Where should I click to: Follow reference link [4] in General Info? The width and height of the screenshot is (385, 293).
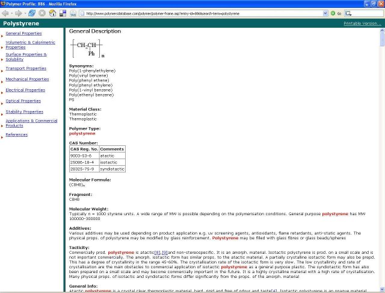pyautogui.click(x=274, y=291)
